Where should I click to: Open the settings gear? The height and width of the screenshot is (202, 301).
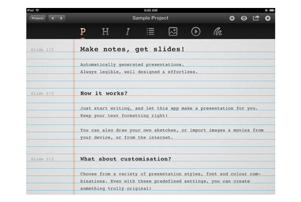(x=232, y=18)
